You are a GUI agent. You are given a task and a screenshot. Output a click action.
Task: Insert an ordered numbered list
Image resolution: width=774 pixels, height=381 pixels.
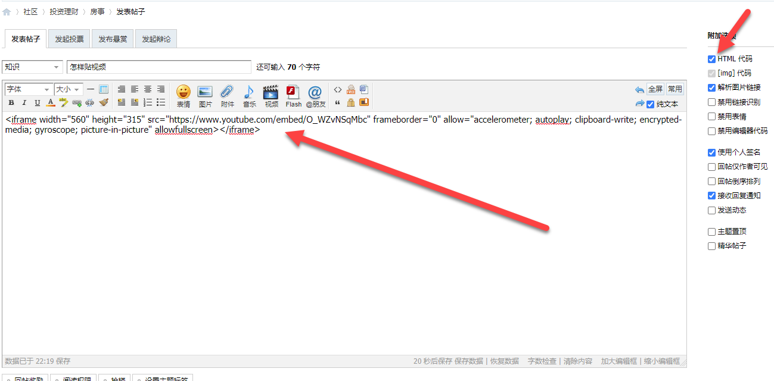point(148,102)
